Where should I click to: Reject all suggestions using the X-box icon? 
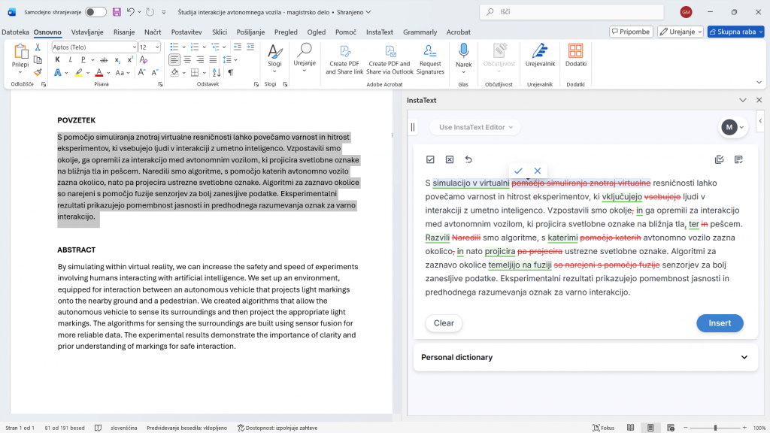click(x=450, y=159)
